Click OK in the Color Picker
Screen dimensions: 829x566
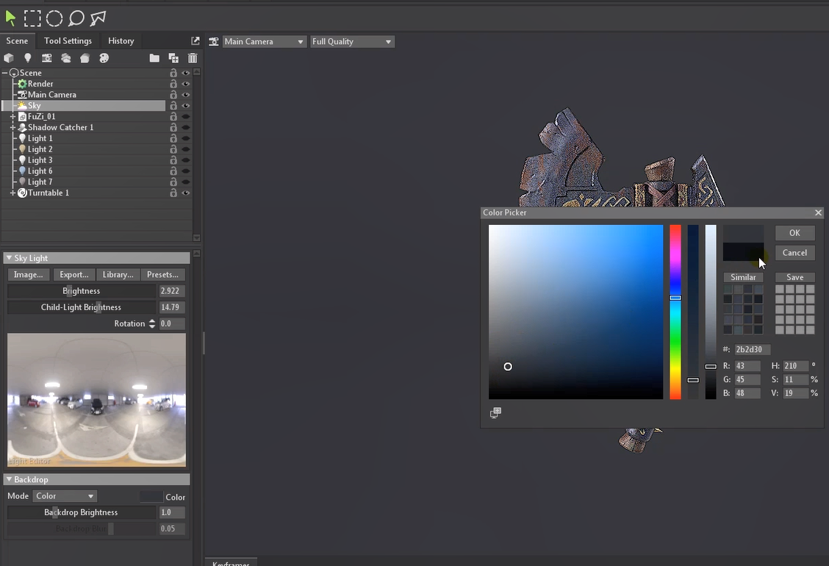point(794,233)
